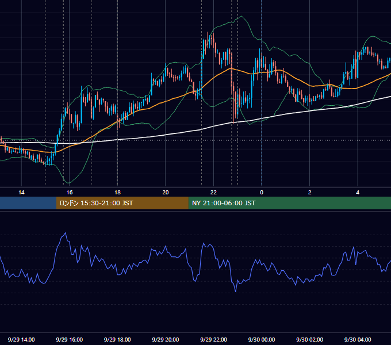
Task: Click the blue session band before ロンドン
Action: click(x=28, y=203)
